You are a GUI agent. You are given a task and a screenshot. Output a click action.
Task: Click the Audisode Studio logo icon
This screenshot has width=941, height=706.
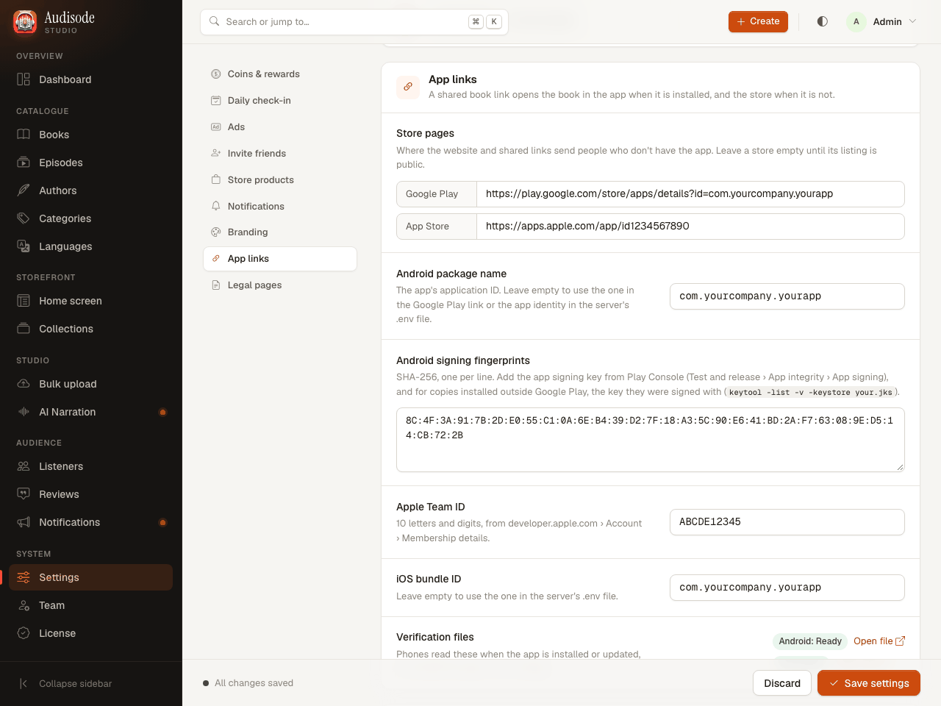pyautogui.click(x=25, y=22)
